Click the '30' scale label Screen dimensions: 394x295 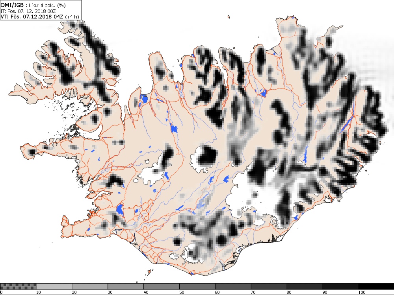click(110, 292)
